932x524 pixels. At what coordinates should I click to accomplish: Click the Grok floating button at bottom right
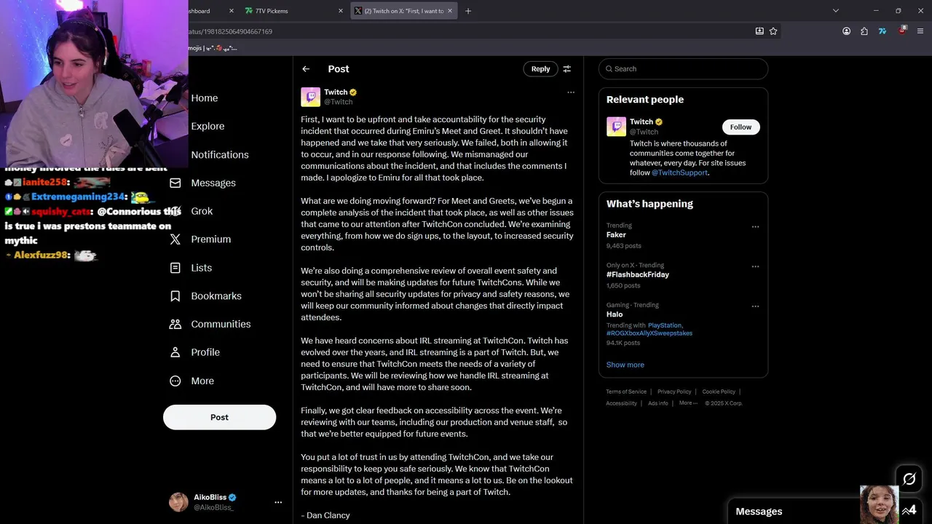909,479
